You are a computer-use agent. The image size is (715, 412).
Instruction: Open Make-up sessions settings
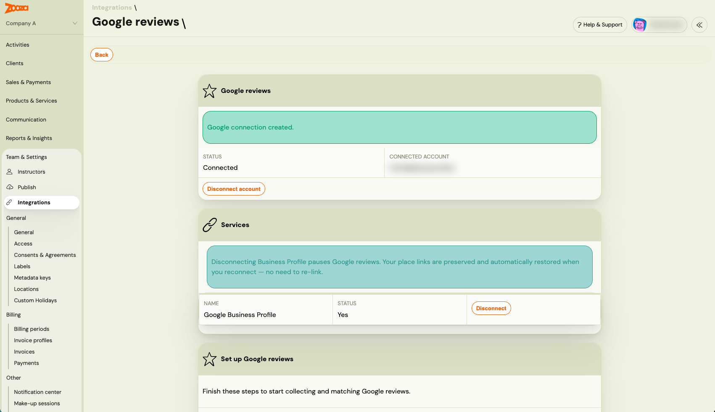click(x=37, y=404)
